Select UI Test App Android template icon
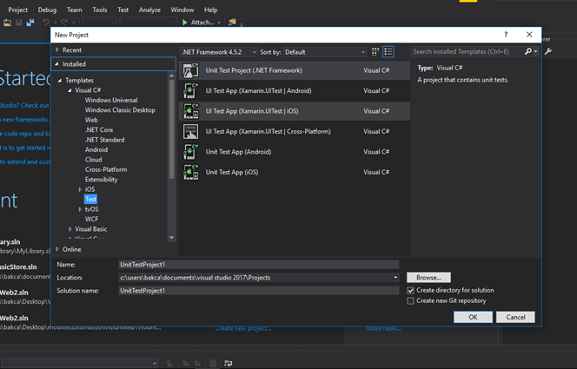 [190, 91]
